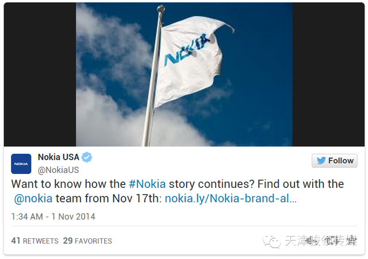368x259 pixels.
Task: View the 29 Favorites list
Action: click(x=87, y=241)
